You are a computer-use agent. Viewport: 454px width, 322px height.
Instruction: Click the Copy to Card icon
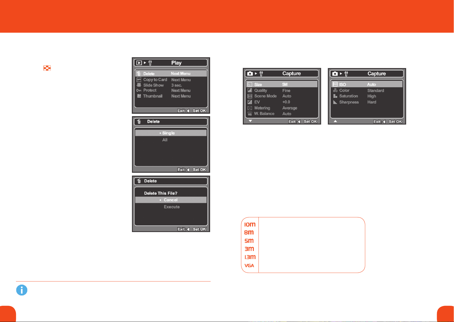tap(139, 79)
